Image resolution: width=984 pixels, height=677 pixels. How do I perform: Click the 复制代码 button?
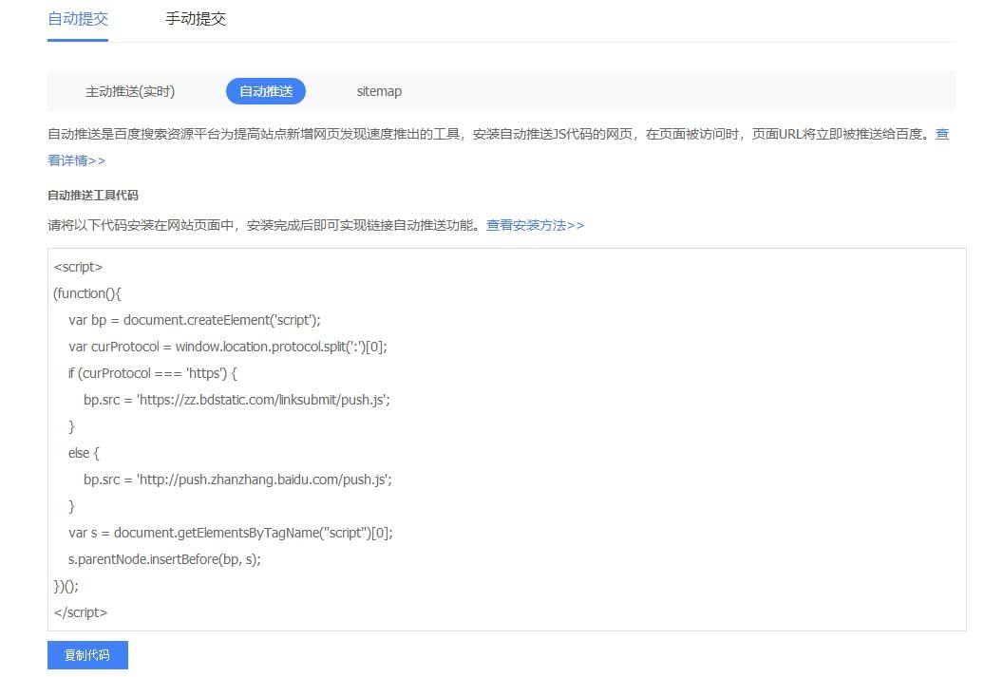[x=87, y=655]
